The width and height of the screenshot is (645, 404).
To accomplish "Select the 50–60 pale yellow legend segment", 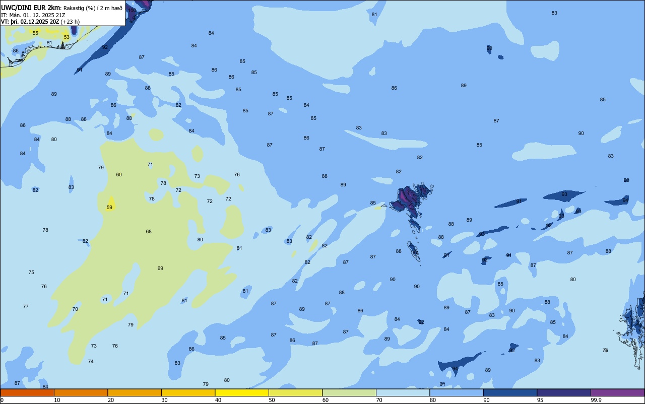I will 295,392.
